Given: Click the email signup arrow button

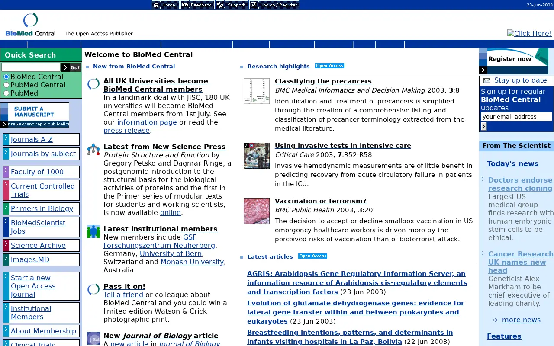Looking at the screenshot, I should (x=484, y=126).
